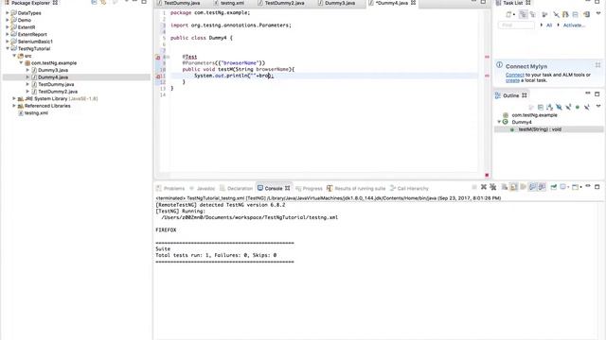Toggle Hide Non-Public Members green dot icon
Viewport: 606px width, 340px height.
coord(578,107)
